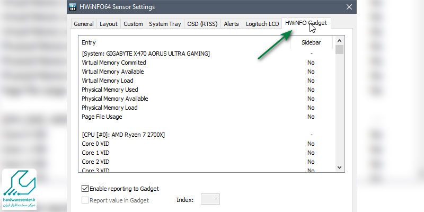
Task: Click the list scrollbar down arrow
Action: 340,167
